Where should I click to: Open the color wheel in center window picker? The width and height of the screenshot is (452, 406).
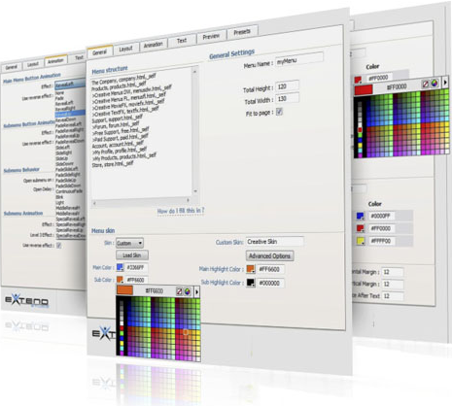188,291
